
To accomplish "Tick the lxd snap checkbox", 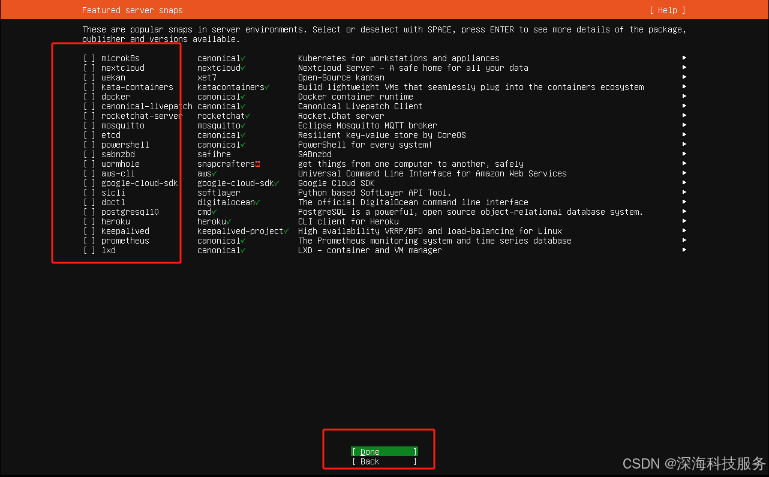I will click(x=89, y=250).
